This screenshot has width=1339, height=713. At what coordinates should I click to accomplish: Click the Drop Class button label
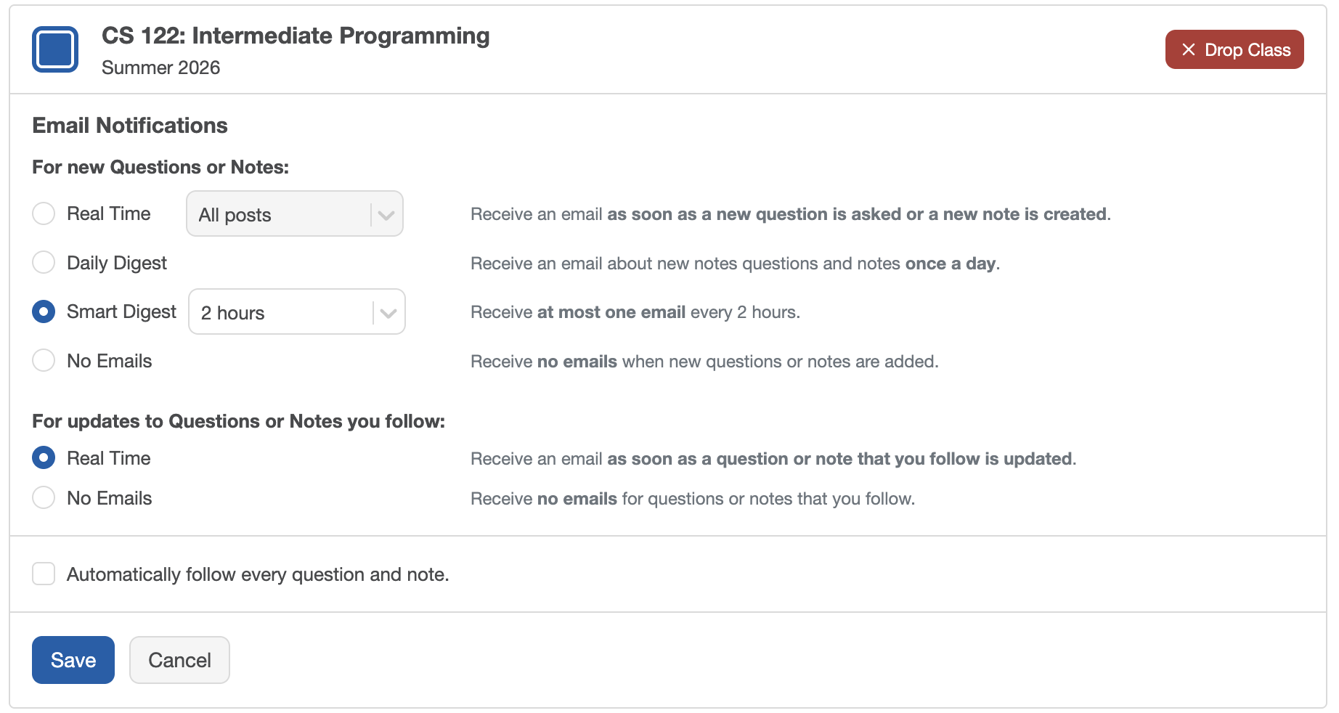[x=1247, y=50]
